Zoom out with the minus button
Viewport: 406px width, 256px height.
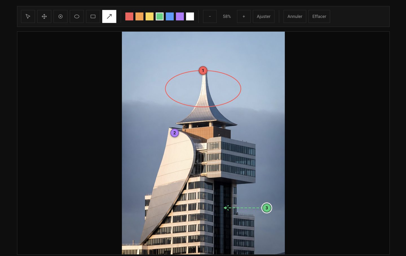click(x=210, y=16)
